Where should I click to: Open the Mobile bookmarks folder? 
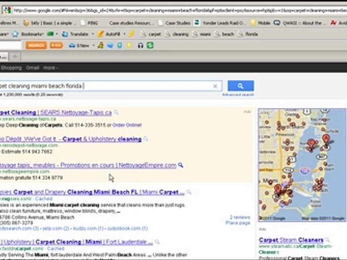pos(260,23)
